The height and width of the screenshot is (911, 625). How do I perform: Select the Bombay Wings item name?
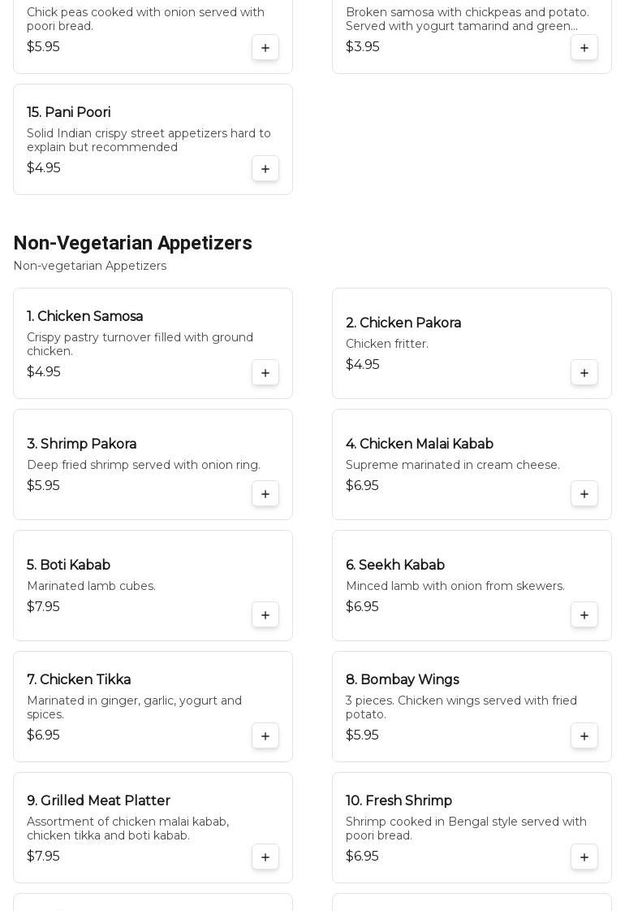403,680
